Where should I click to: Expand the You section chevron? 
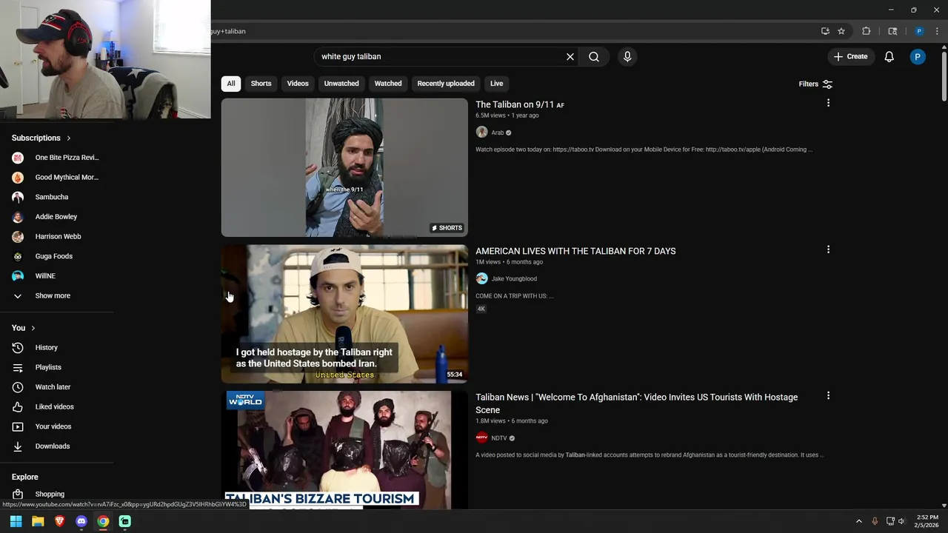point(33,328)
